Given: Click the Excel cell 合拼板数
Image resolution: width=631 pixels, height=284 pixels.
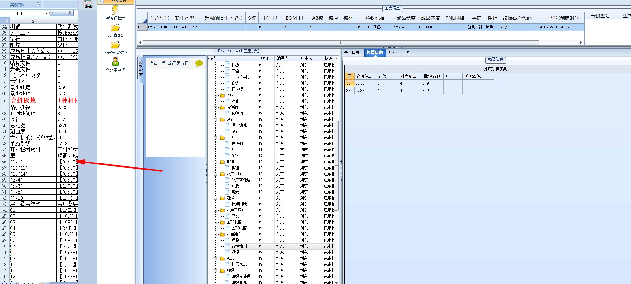Looking at the screenshot, I should pos(33,100).
